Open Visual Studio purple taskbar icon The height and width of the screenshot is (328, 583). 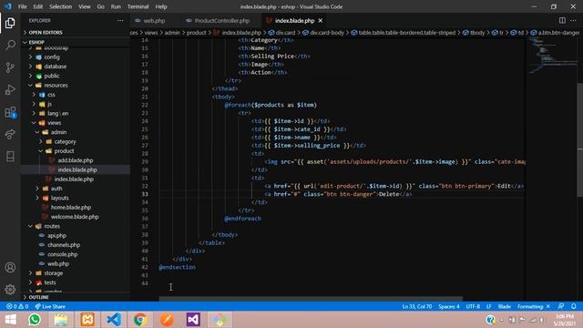tap(193, 320)
